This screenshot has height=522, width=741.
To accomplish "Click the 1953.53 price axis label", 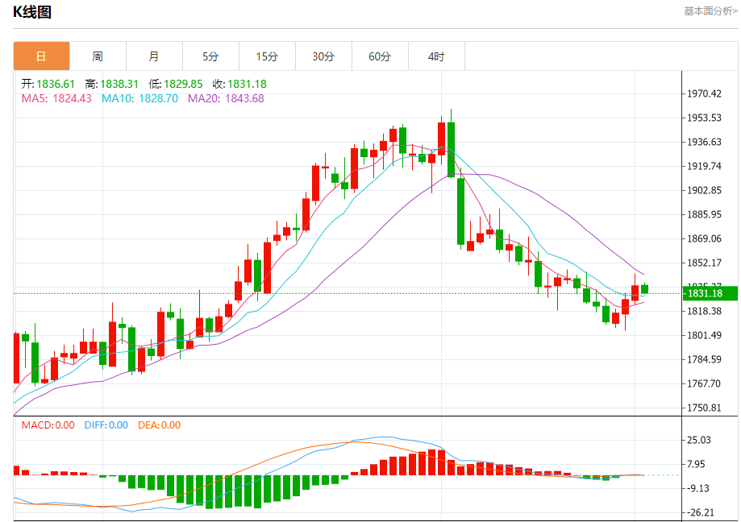I will 704,118.
